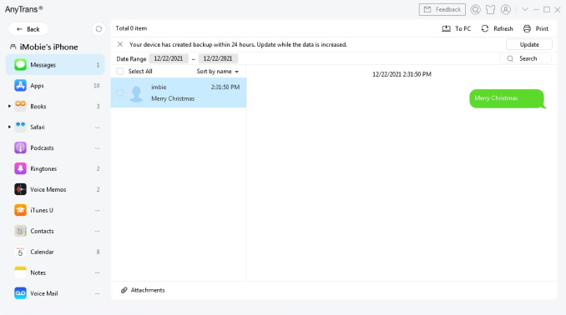Open the Ringtones category
This screenshot has width=566, height=315.
(x=55, y=168)
